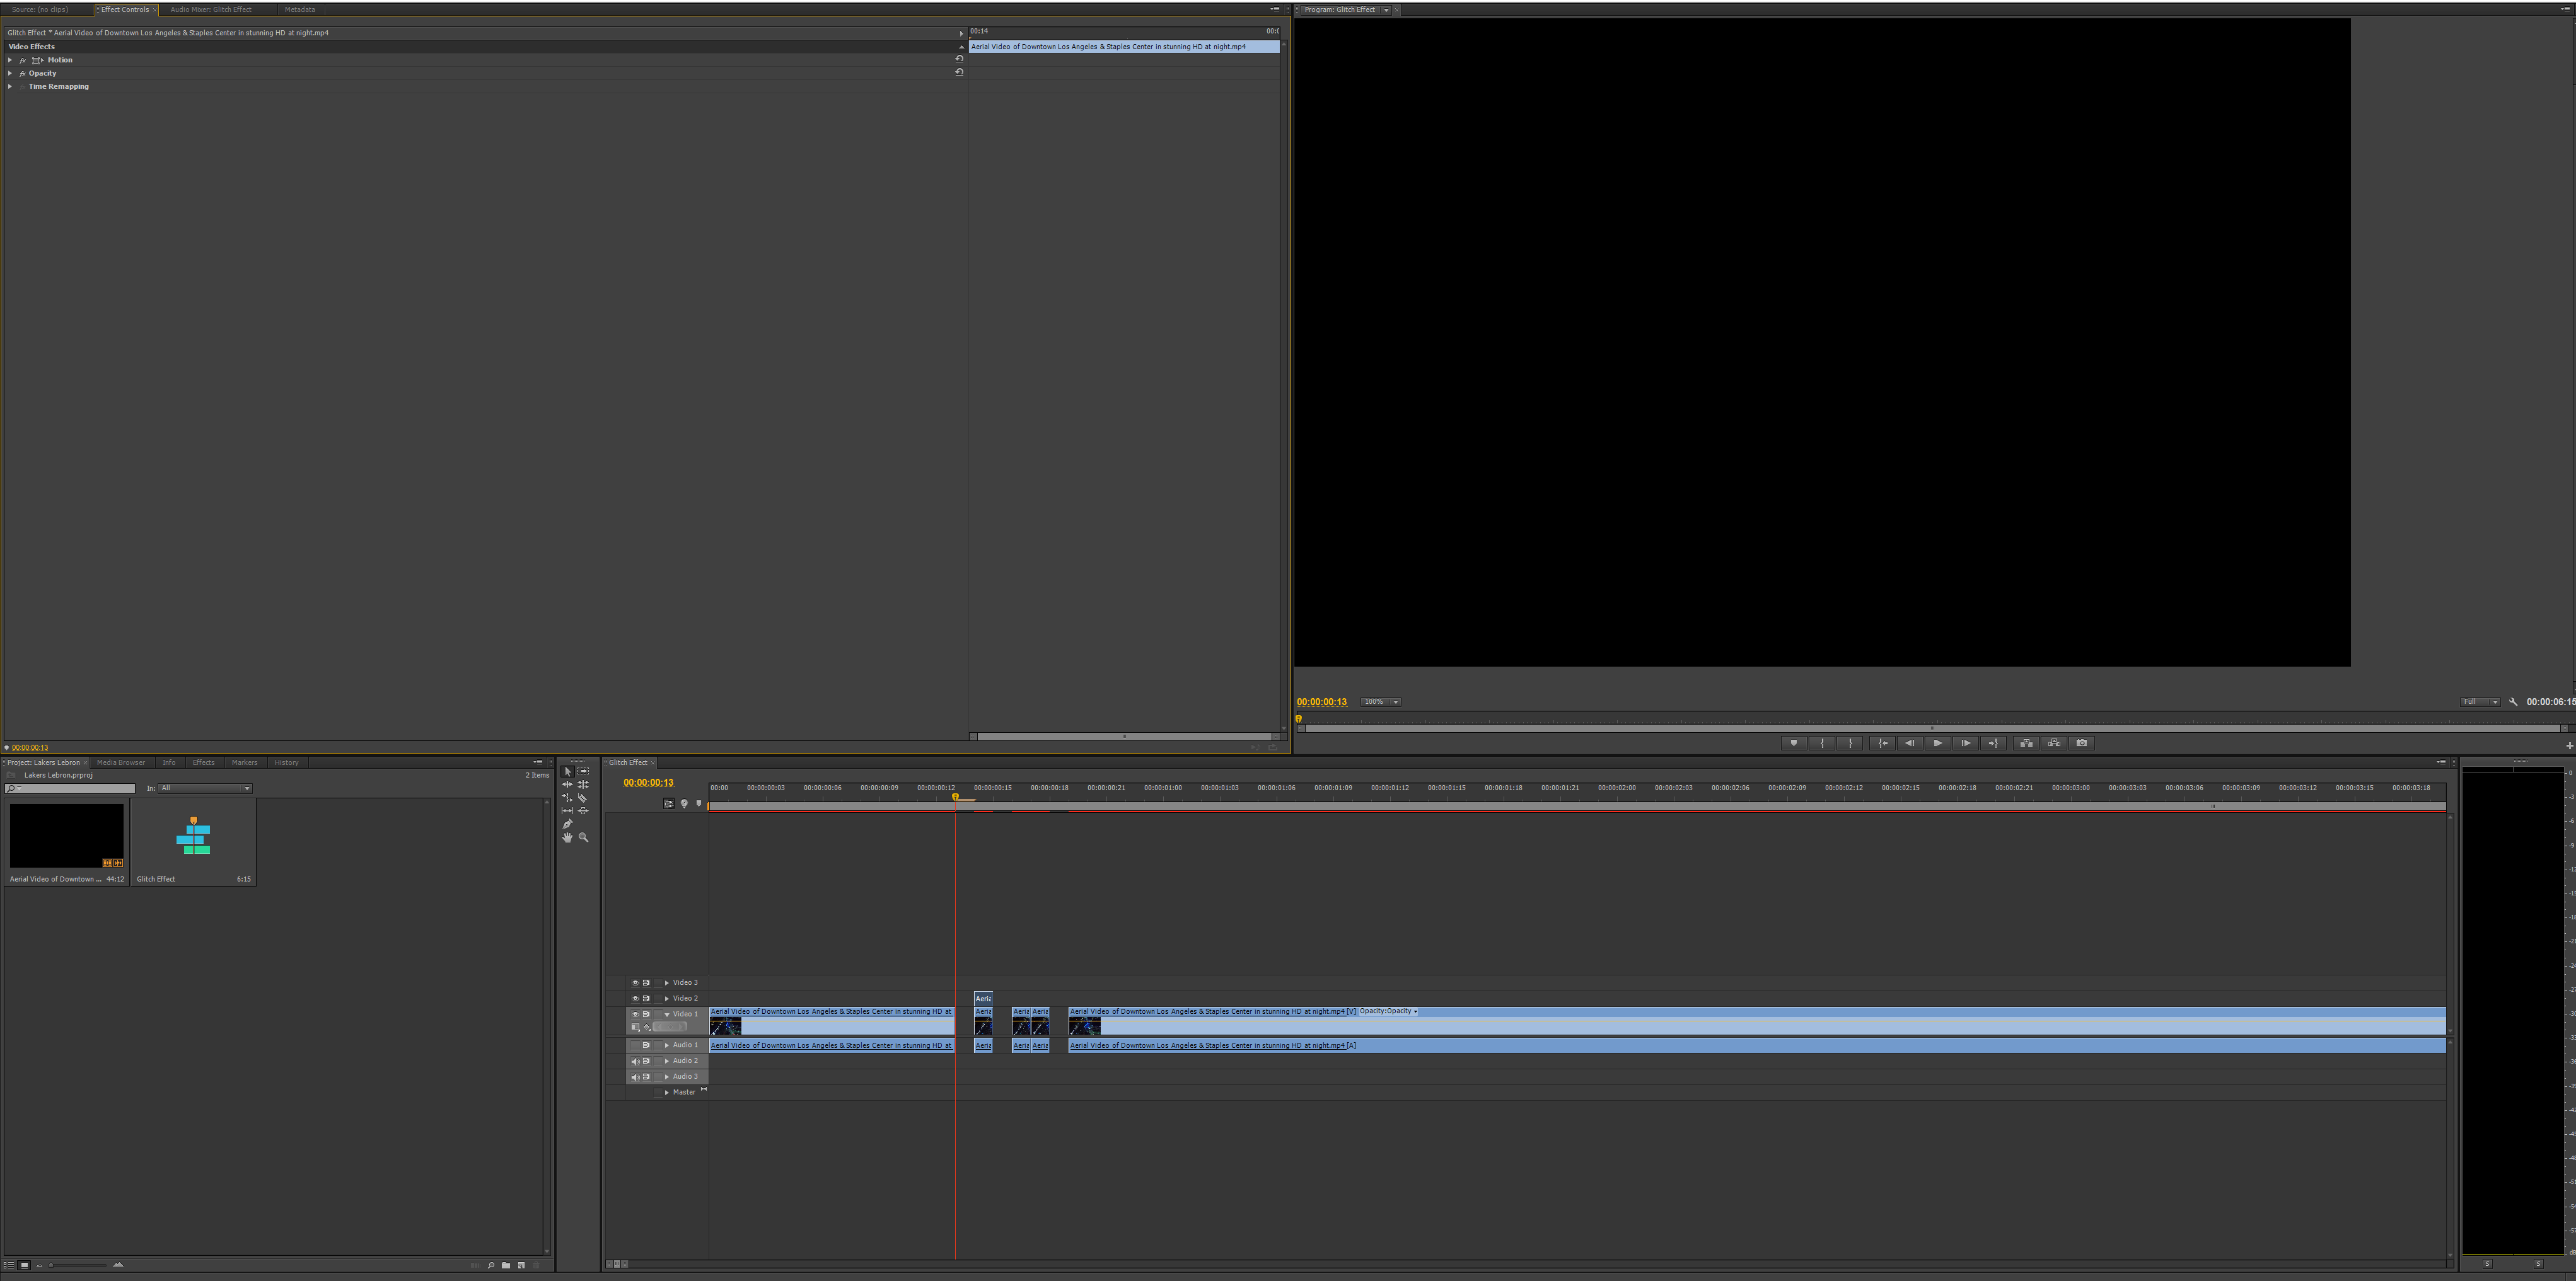2576x1281 pixels.
Task: Click Lift button in Program monitor
Action: [x=2026, y=742]
